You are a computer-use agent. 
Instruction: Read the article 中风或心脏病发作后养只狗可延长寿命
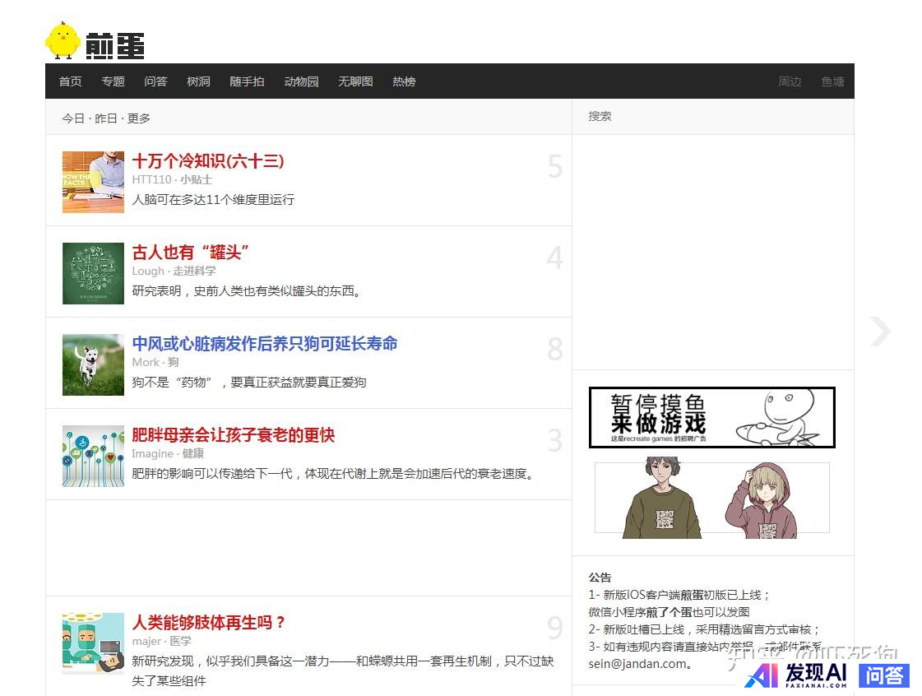265,344
